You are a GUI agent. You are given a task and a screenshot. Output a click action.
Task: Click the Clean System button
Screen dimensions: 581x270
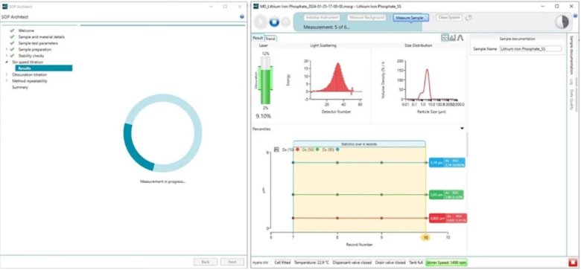[448, 17]
